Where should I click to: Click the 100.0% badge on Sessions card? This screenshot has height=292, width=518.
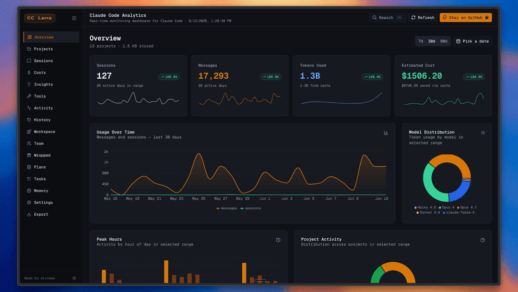tap(169, 77)
